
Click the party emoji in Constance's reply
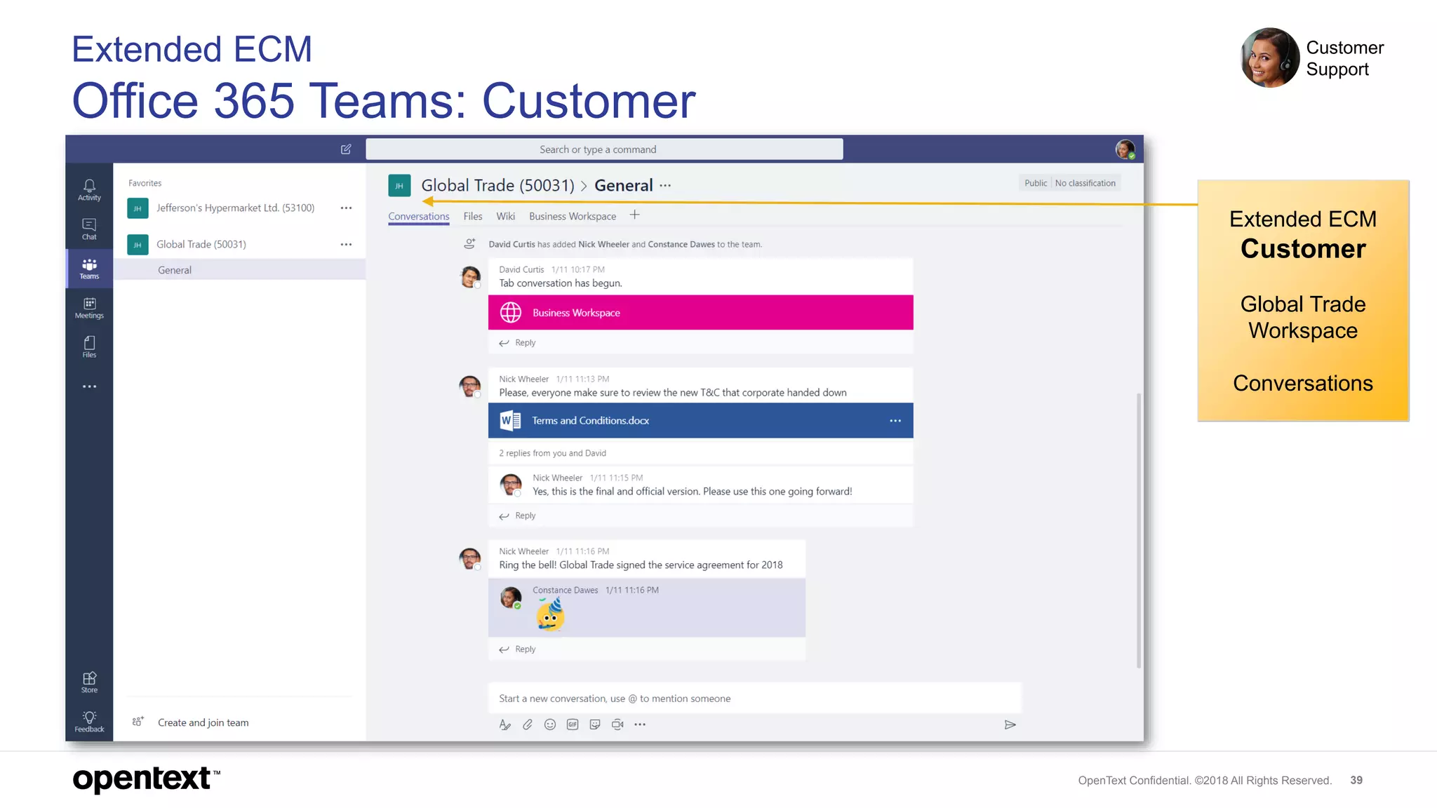point(550,614)
